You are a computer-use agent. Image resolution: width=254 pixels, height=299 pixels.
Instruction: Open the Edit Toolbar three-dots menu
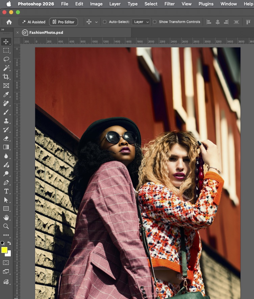[6, 235]
